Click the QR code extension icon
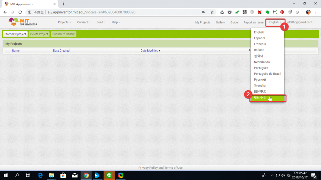The image size is (321, 180). click(x=245, y=12)
